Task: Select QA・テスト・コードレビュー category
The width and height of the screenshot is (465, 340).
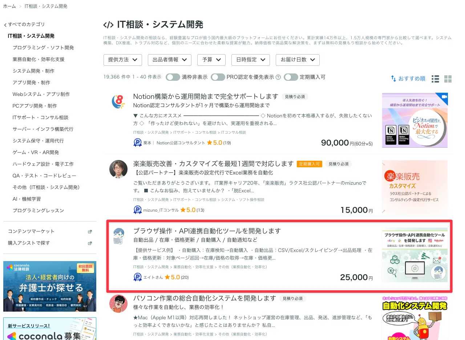Action: (44, 176)
